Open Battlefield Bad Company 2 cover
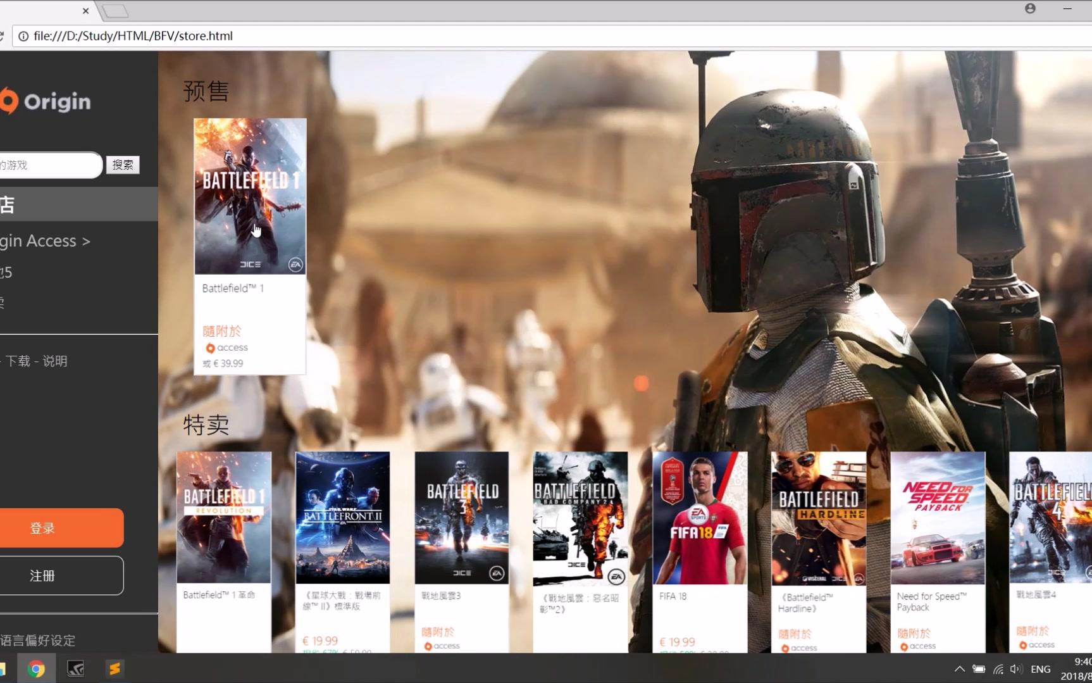 pos(581,518)
